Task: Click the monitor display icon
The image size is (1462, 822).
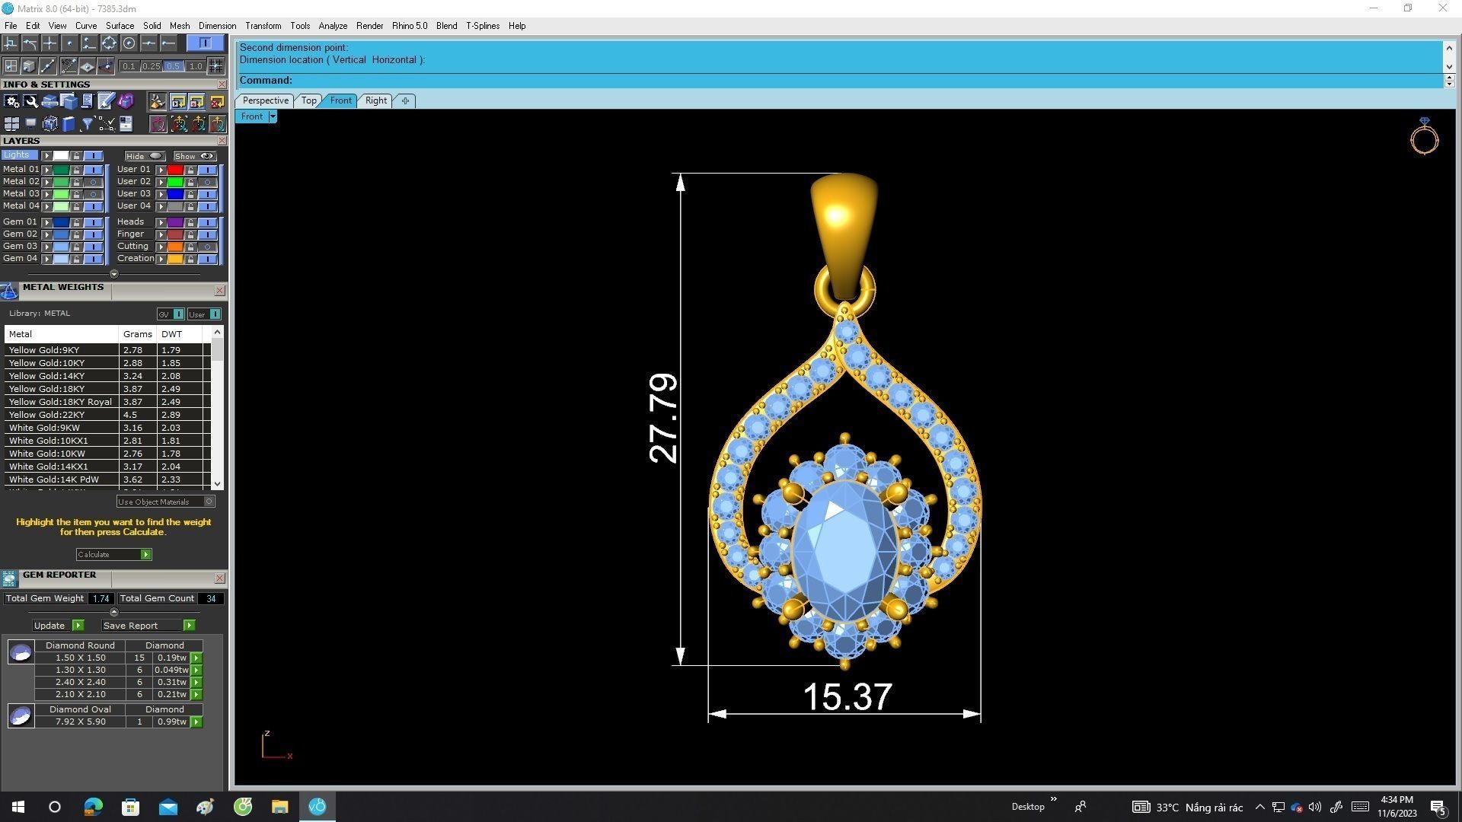Action: point(30,123)
